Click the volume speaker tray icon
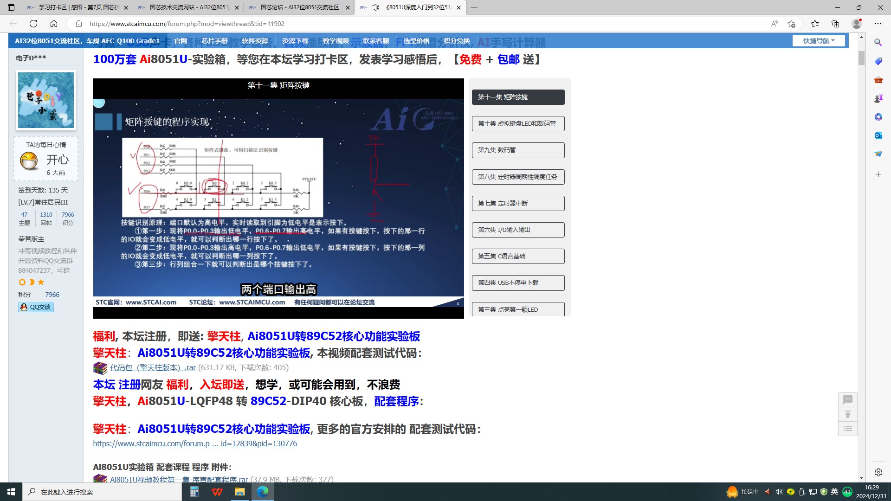The height and width of the screenshot is (501, 891). click(x=779, y=492)
